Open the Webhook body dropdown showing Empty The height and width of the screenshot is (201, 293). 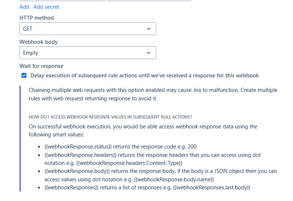[84, 53]
